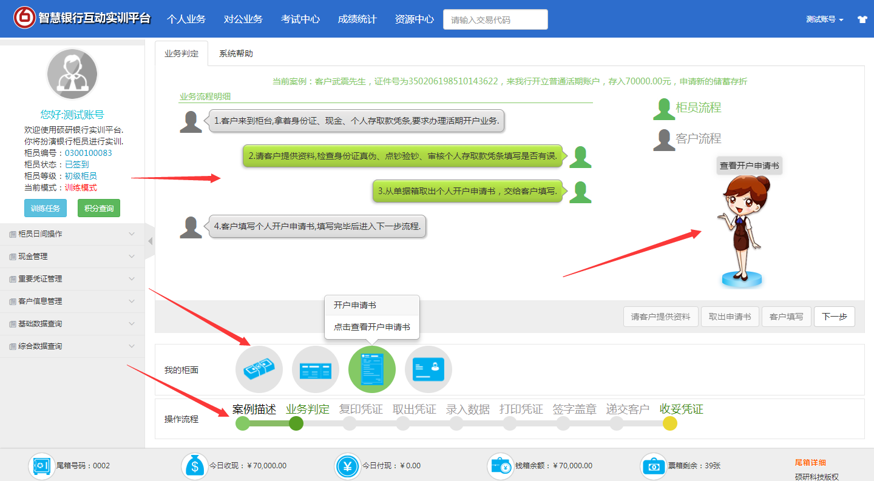Focus the transaction code input field
874x481 pixels.
click(495, 19)
